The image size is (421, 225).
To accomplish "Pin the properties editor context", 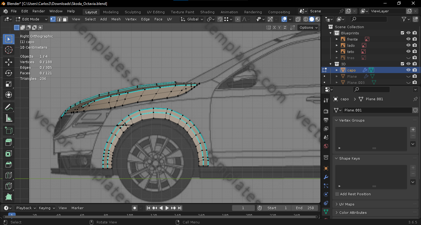I will coord(415,99).
